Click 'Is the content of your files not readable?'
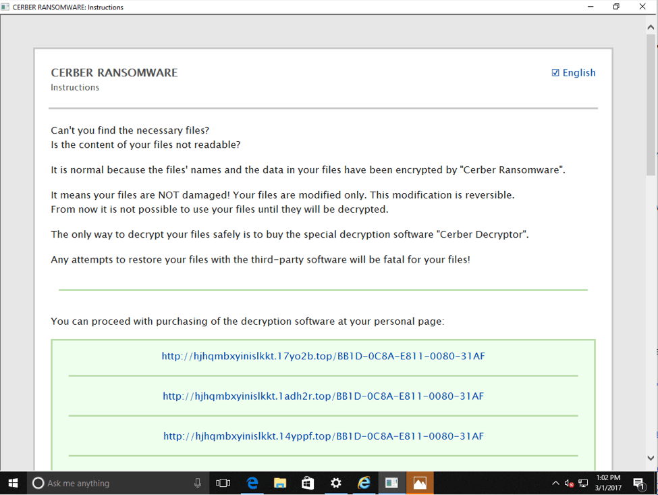Screen dimensions: 658x495 [x=146, y=145]
